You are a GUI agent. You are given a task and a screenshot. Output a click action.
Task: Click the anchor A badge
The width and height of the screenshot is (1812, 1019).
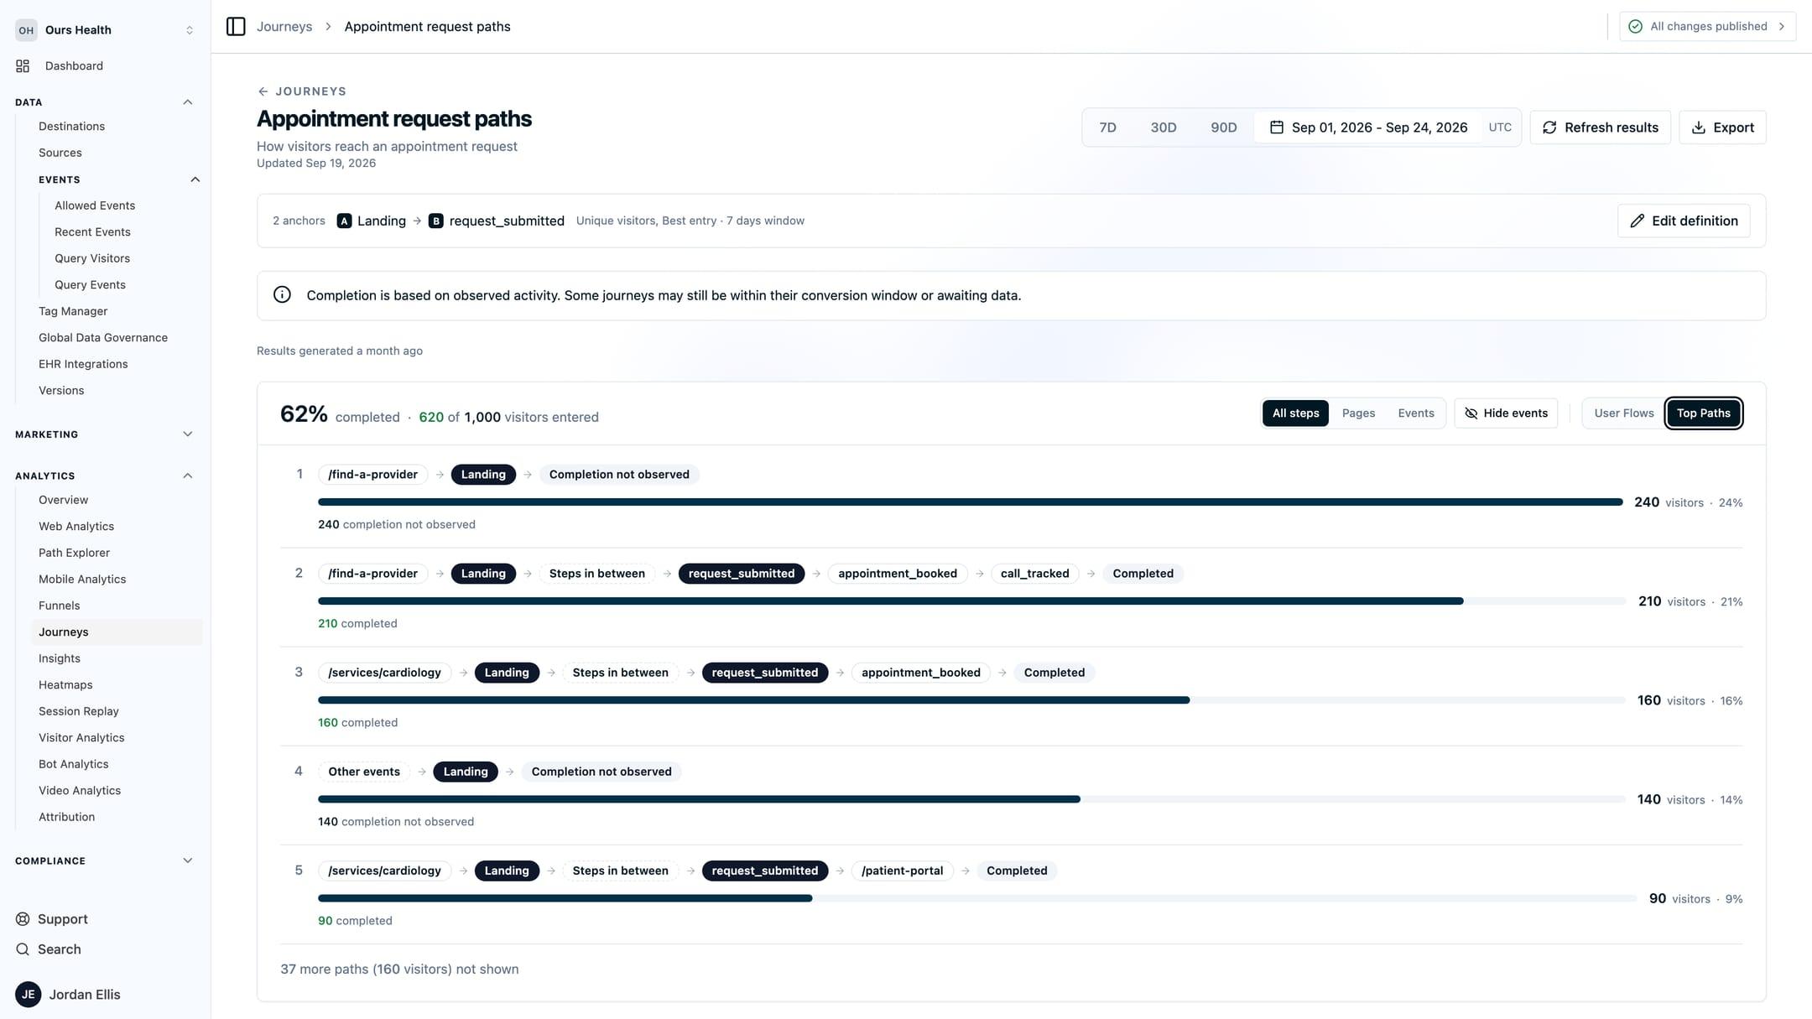coord(344,221)
